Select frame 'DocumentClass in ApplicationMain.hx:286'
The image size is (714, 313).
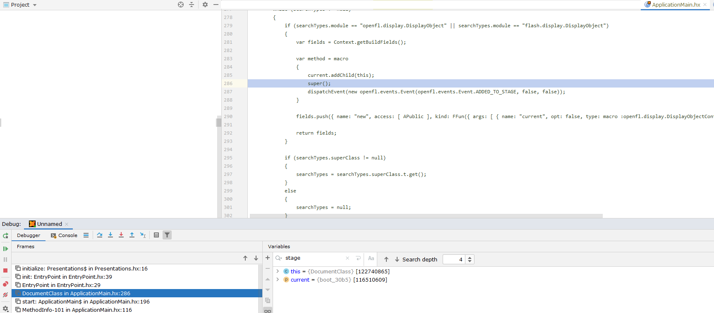coord(137,293)
